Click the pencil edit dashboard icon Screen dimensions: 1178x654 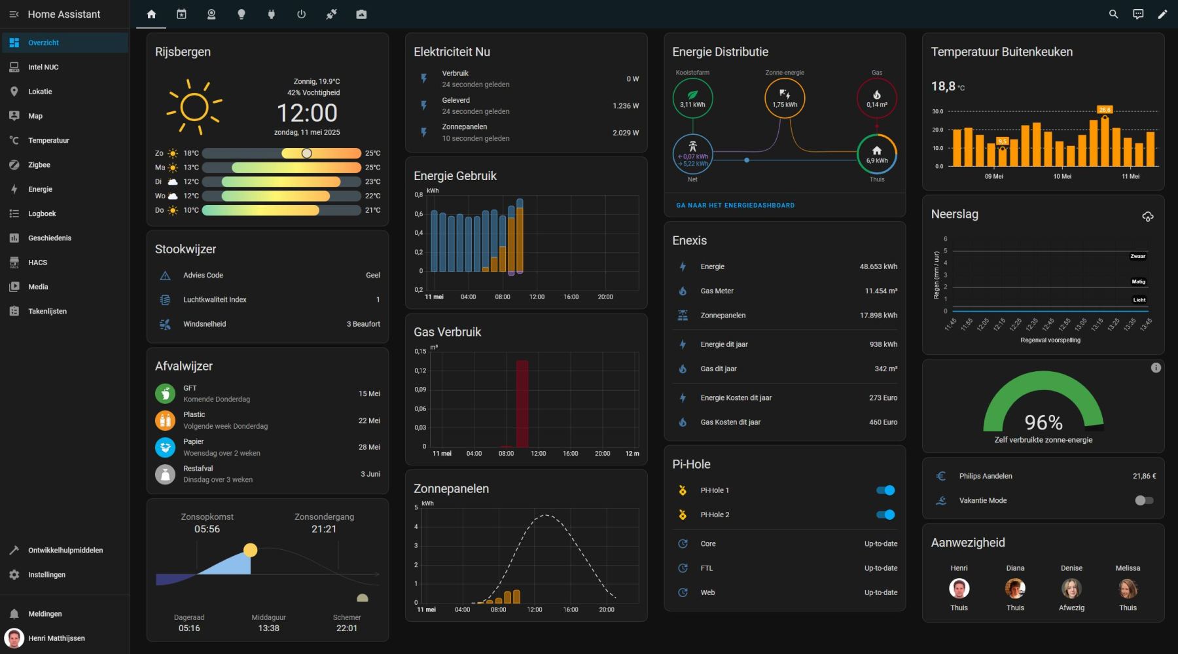(x=1162, y=14)
